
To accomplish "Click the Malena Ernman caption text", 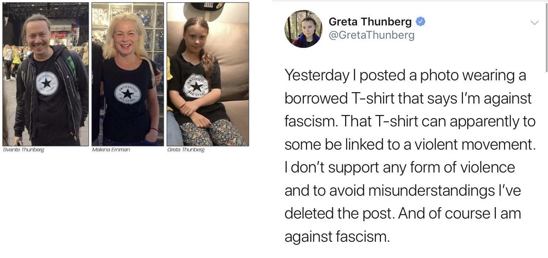I will pos(111,150).
